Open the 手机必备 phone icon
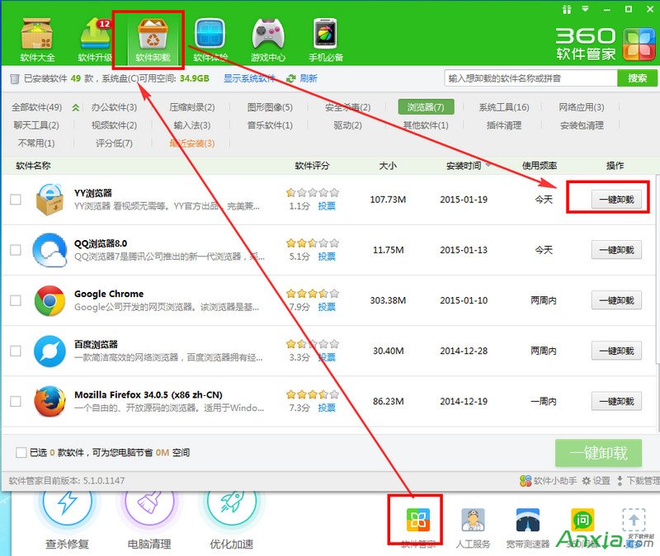Image resolution: width=660 pixels, height=556 pixels. (x=325, y=39)
